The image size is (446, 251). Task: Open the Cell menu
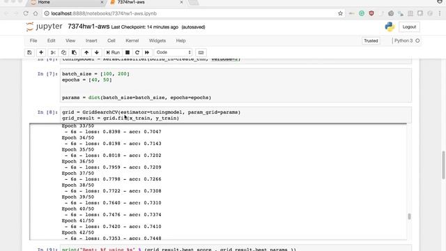(x=111, y=40)
